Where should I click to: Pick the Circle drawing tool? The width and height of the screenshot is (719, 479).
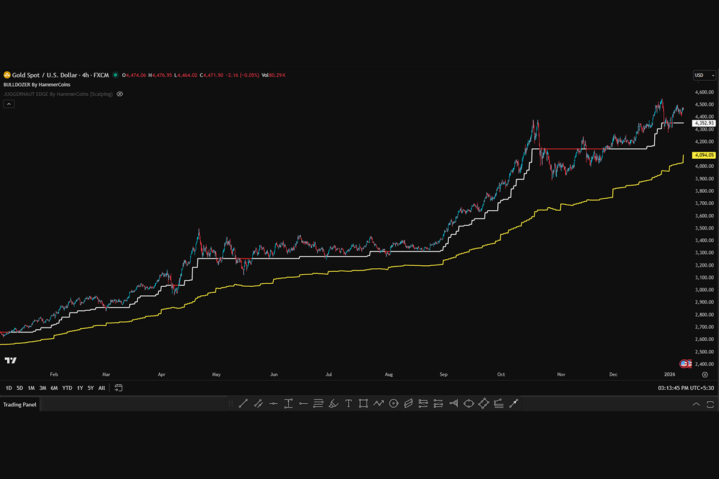(x=394, y=404)
